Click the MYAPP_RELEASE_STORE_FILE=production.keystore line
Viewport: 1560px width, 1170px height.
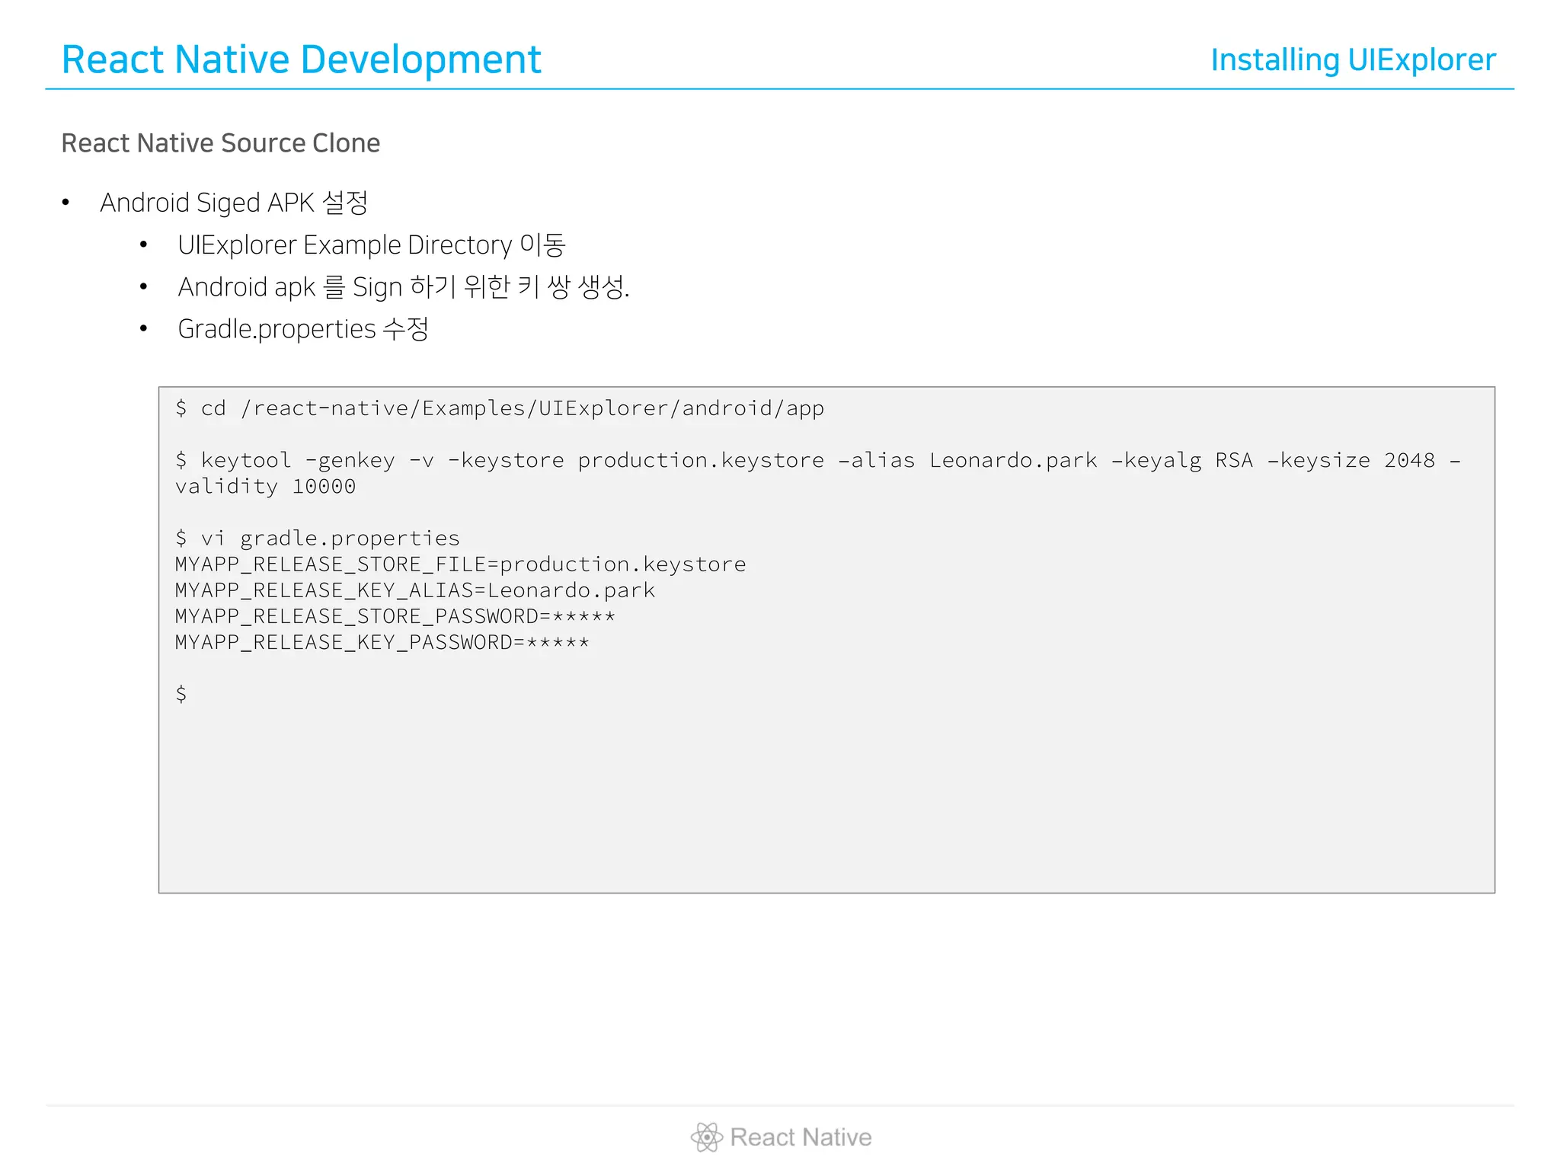pos(460,564)
